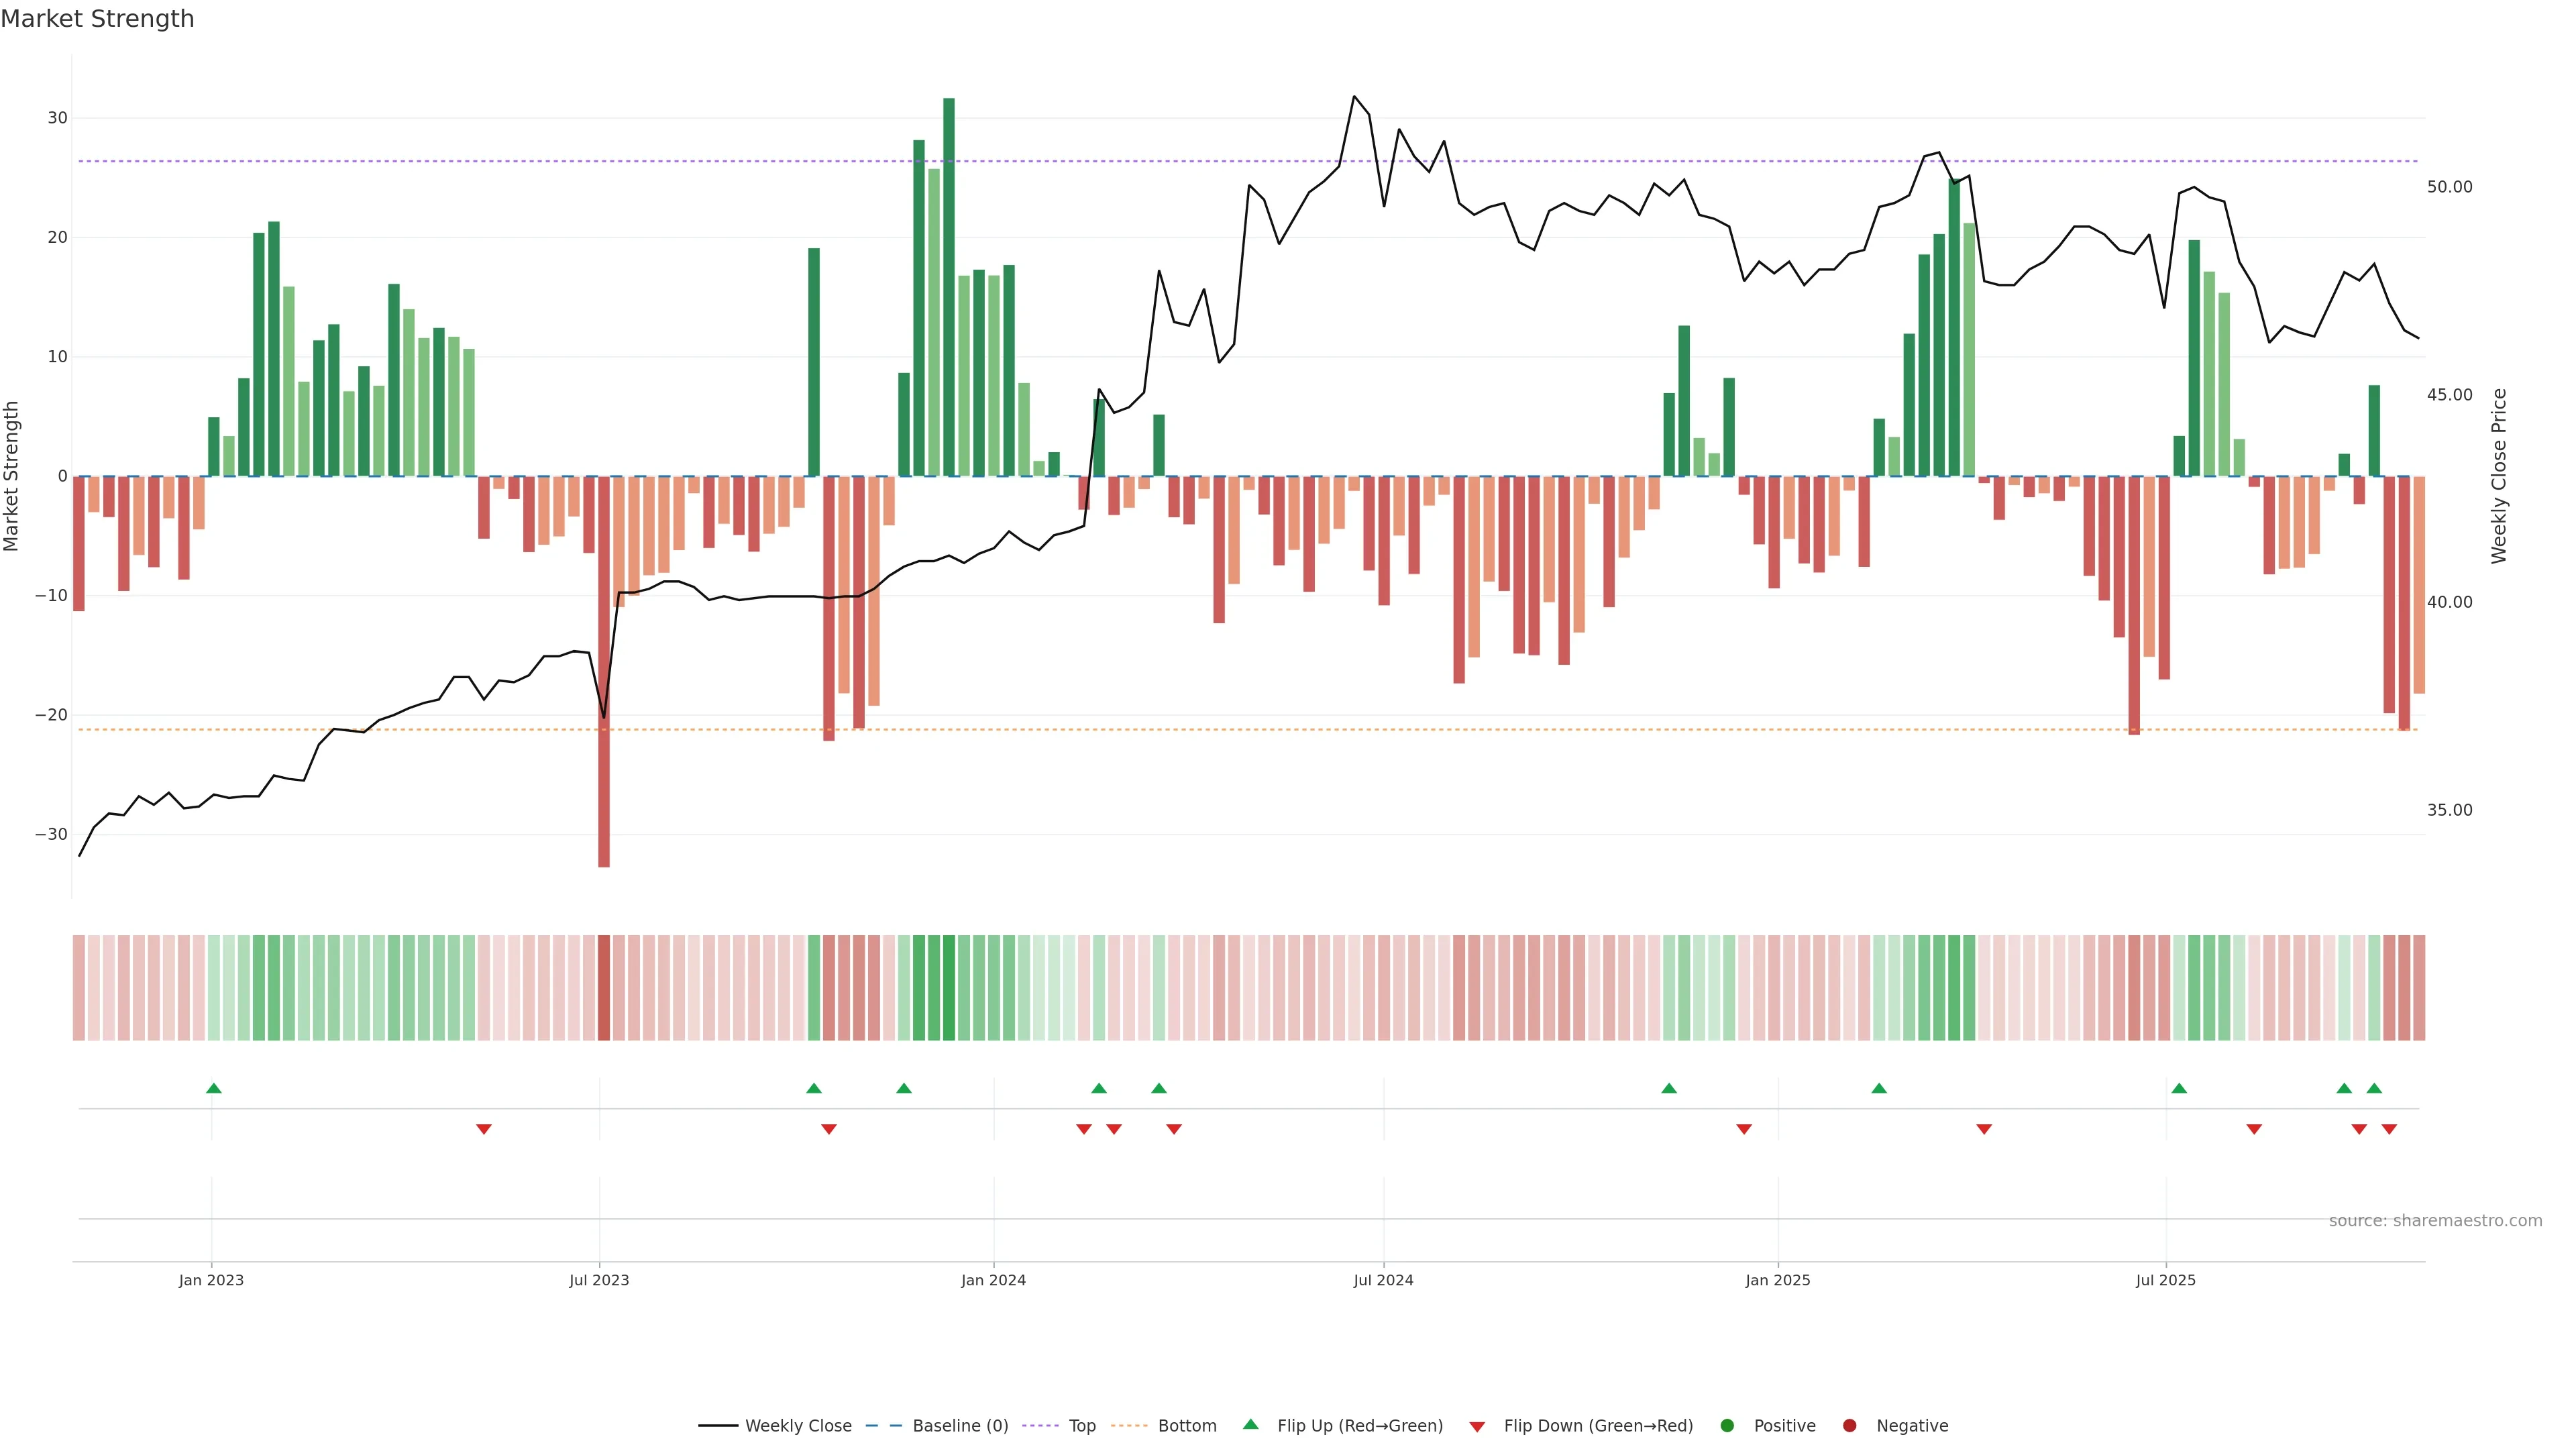The height and width of the screenshot is (1449, 2576).
Task: Click the darkest red heatmap cell near Jul 2023
Action: (604, 988)
